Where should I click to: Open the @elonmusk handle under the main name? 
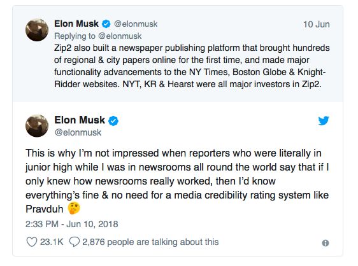(78, 132)
